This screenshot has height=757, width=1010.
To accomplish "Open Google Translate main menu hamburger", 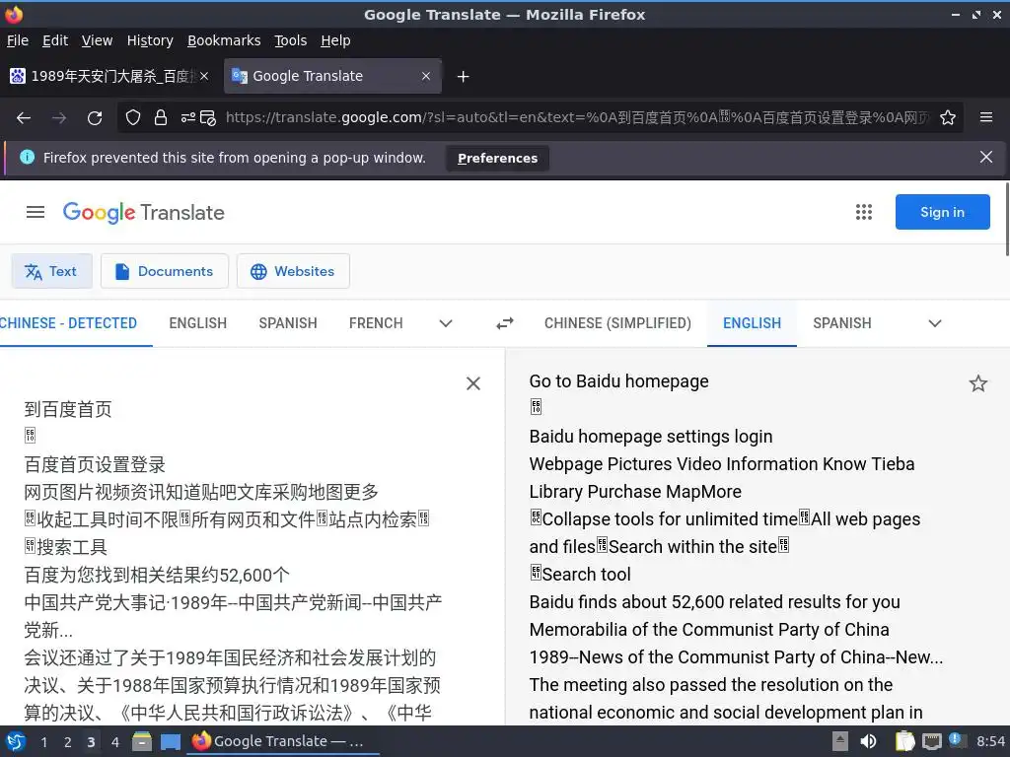I will click(36, 213).
